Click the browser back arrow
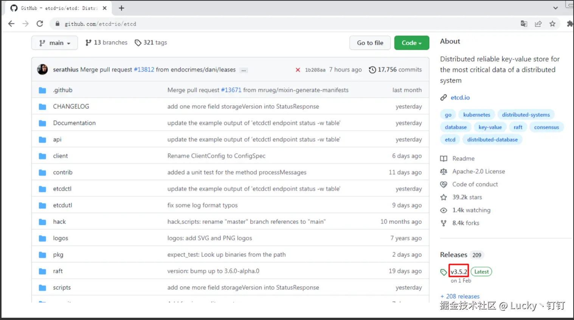Viewport: 574px width, 320px height. [11, 24]
